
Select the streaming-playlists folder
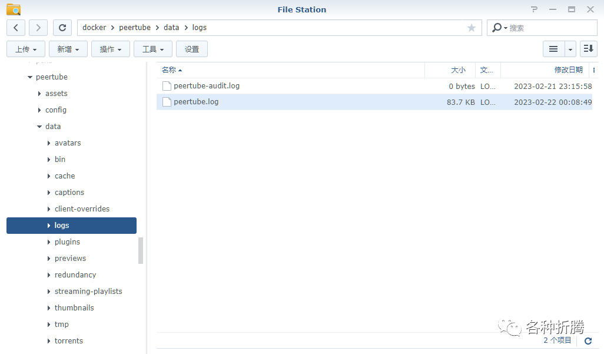tap(88, 291)
